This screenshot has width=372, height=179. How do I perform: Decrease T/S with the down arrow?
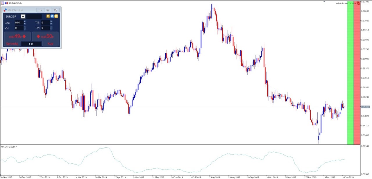click(51, 24)
